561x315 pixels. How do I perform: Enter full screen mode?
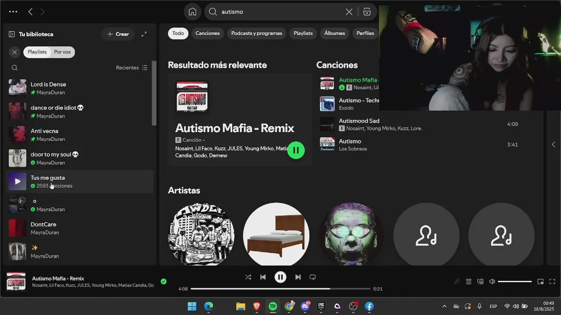[x=552, y=282]
